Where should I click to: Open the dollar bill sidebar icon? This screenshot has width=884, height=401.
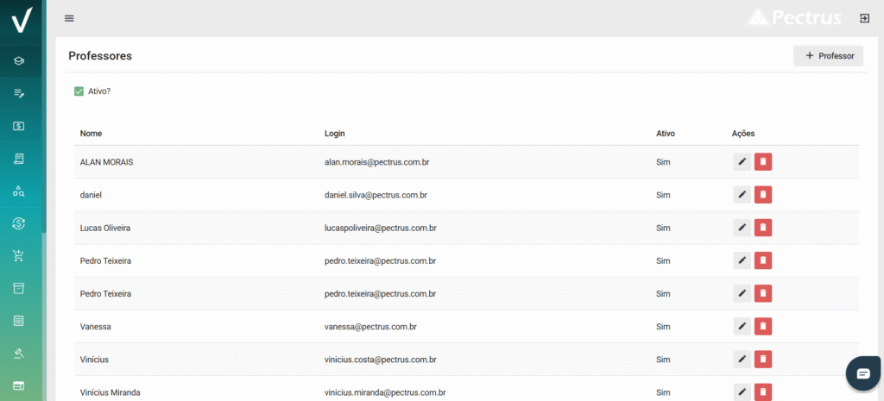tap(19, 126)
